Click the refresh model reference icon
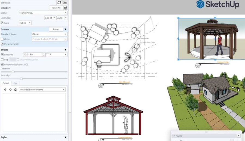Image resolution: width=245 pixels, height=141 pixels. (59, 2)
